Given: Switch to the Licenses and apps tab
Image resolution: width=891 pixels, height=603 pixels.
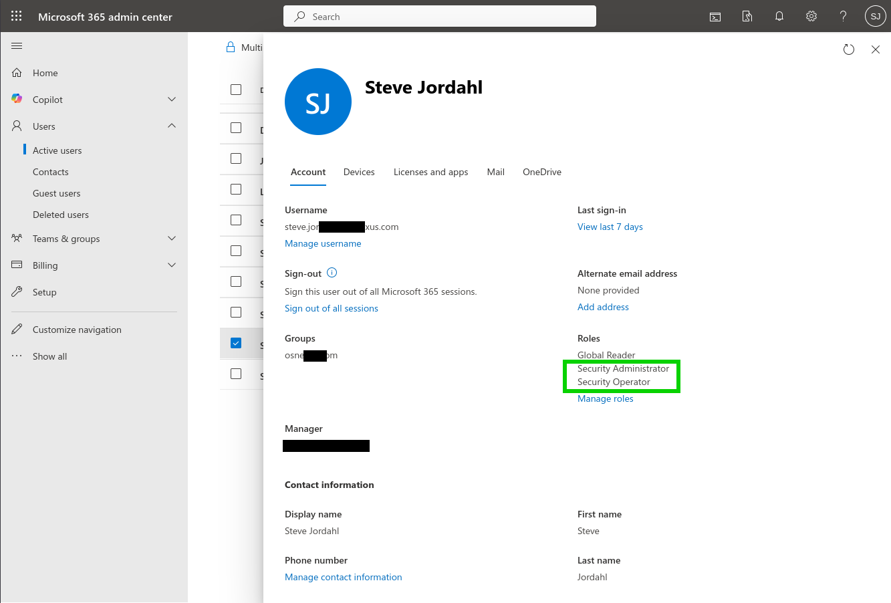Looking at the screenshot, I should [x=430, y=172].
